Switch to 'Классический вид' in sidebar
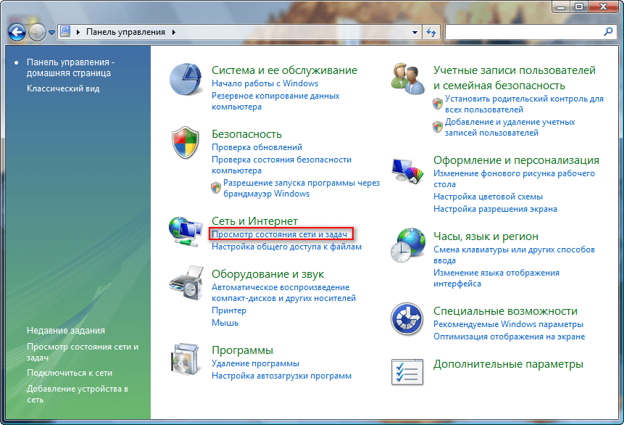This screenshot has width=624, height=425. [x=63, y=88]
